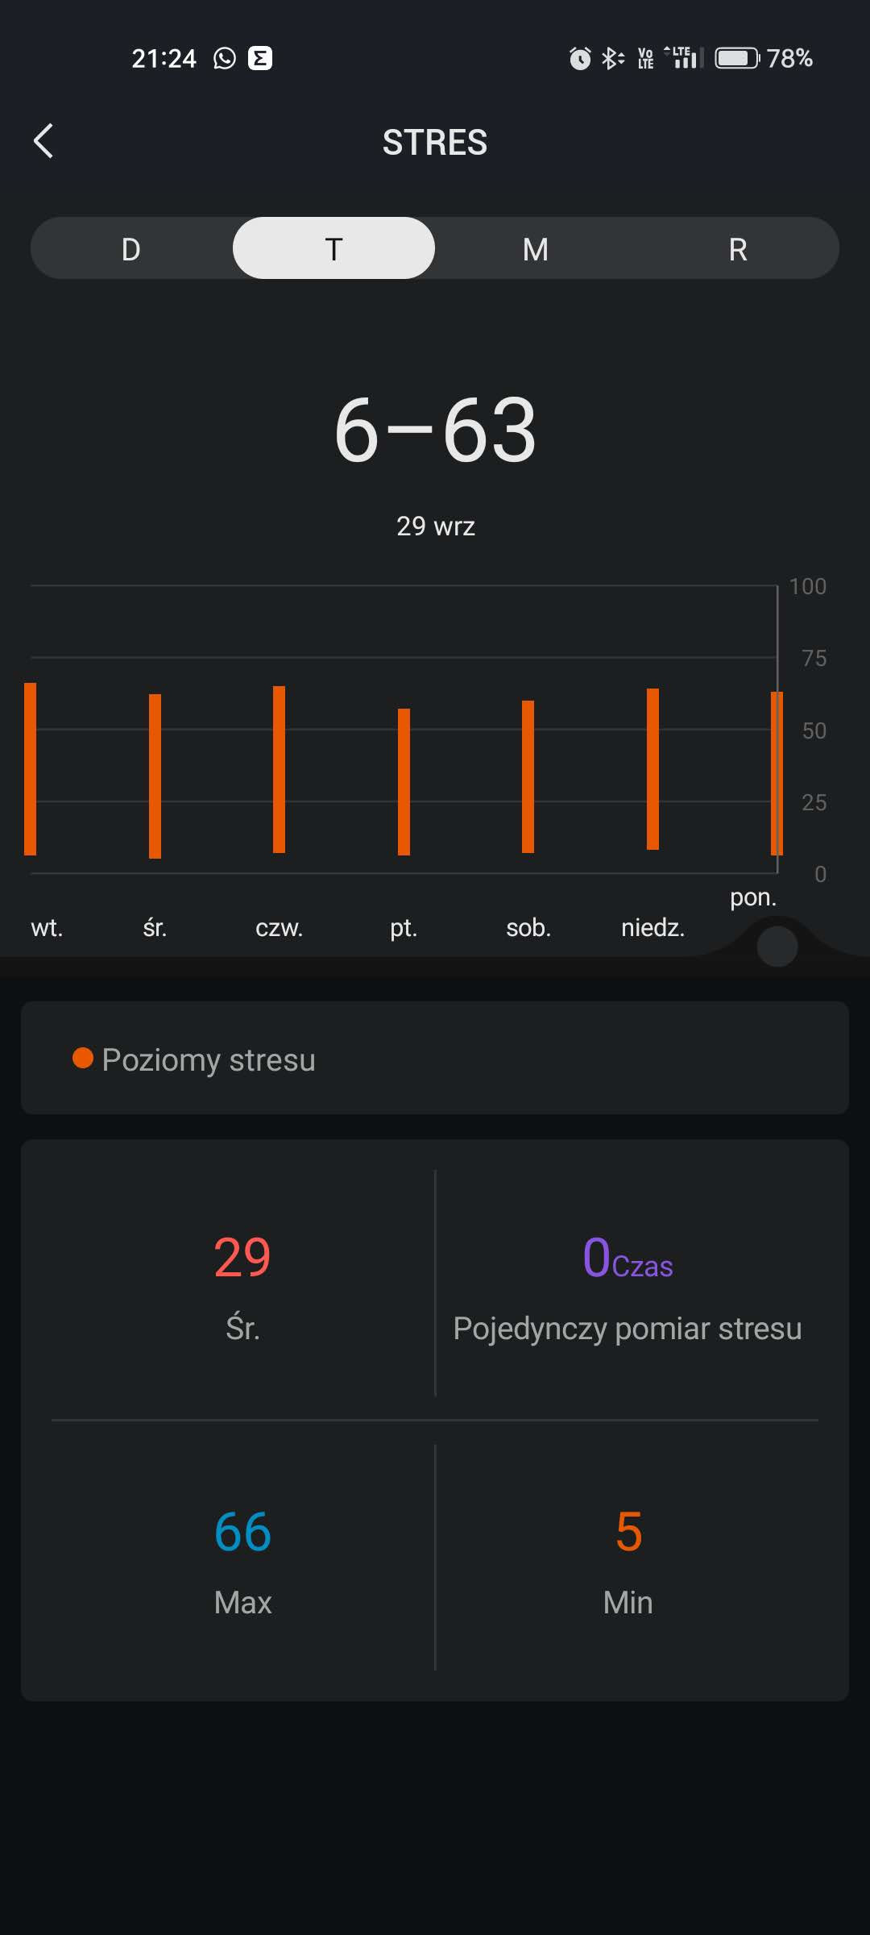Tap the Max 66 value tile
The height and width of the screenshot is (1935, 870).
point(242,1558)
